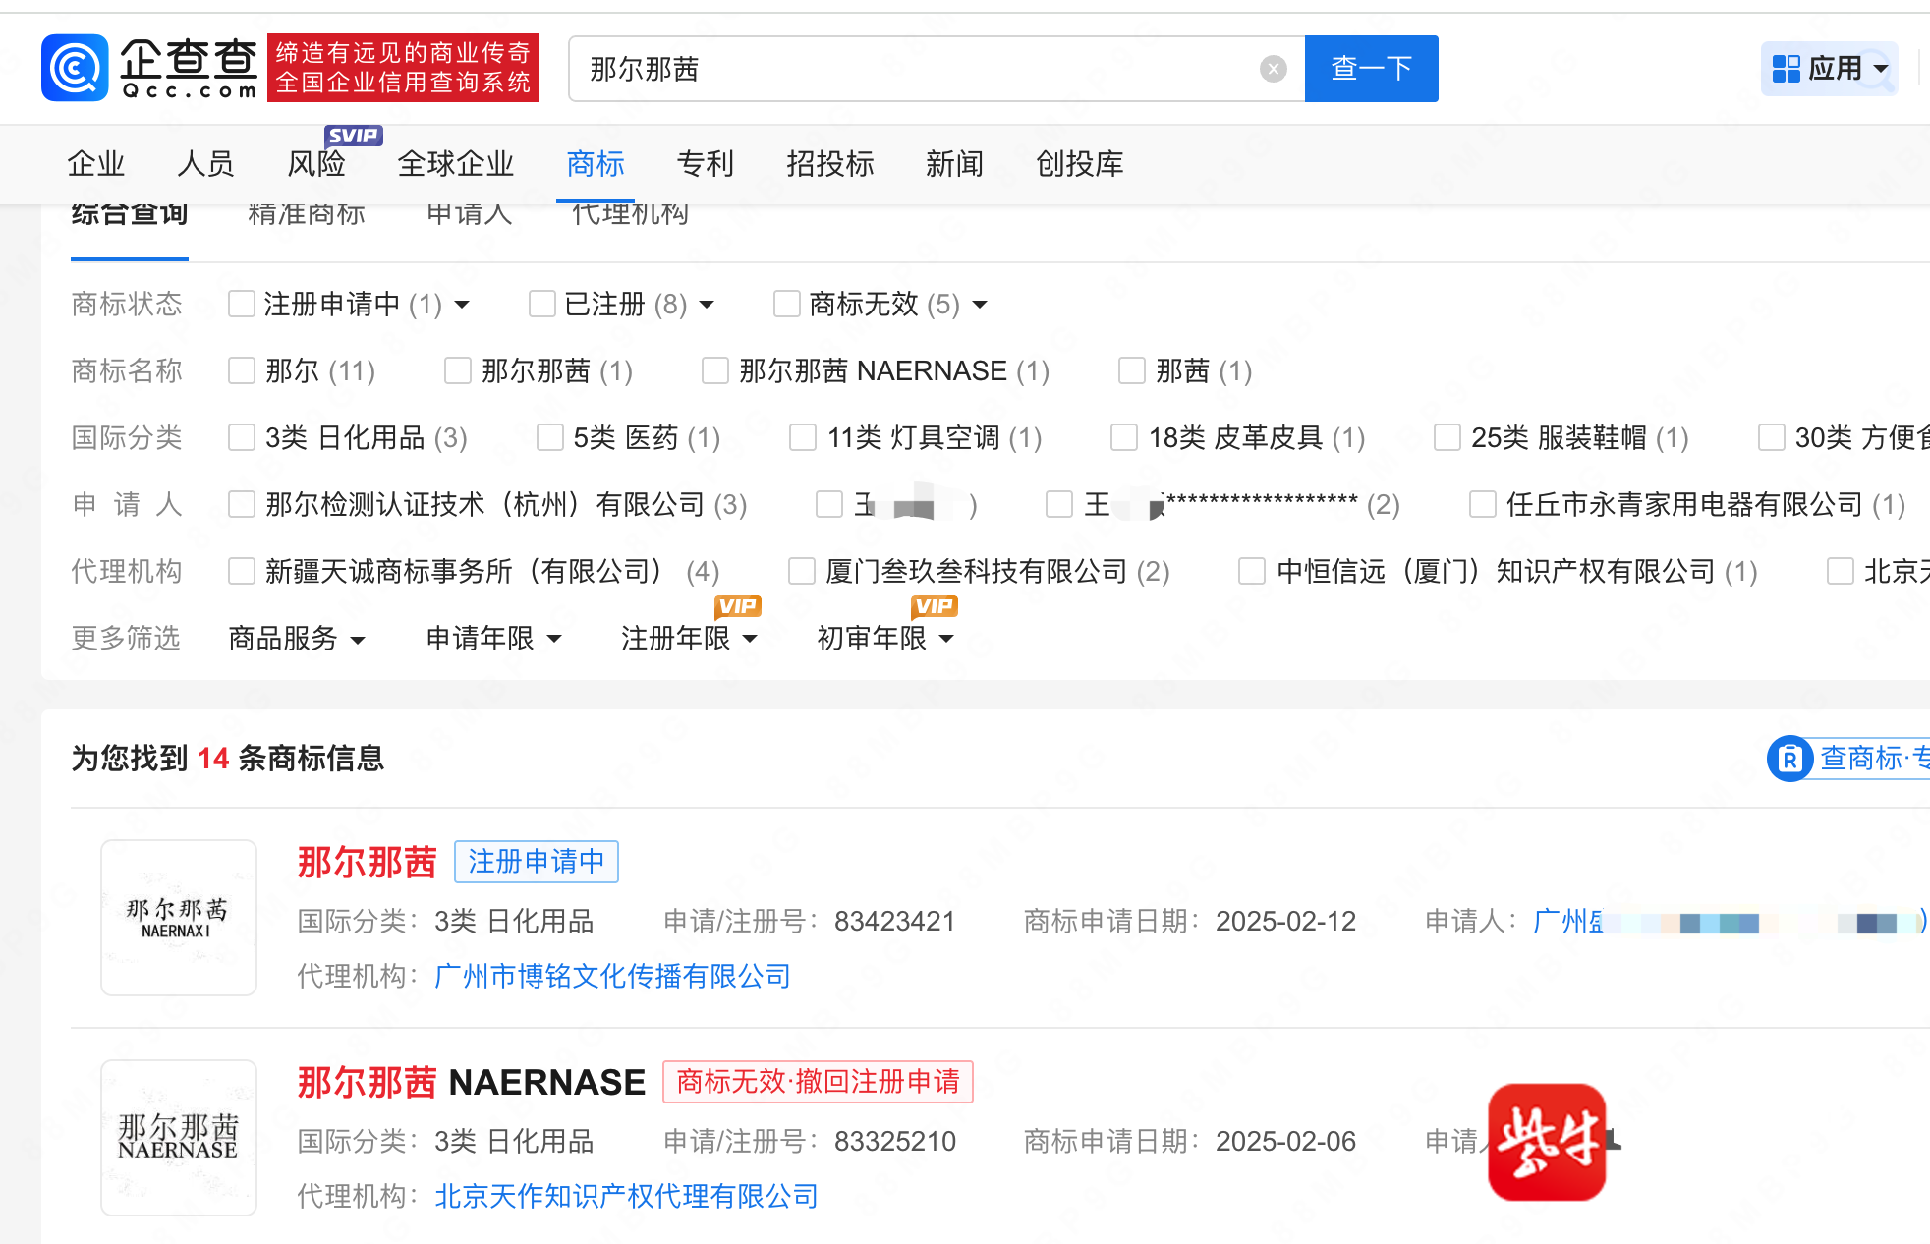Check the 那尔那茜 NAERNASE (1) checkbox

715,370
